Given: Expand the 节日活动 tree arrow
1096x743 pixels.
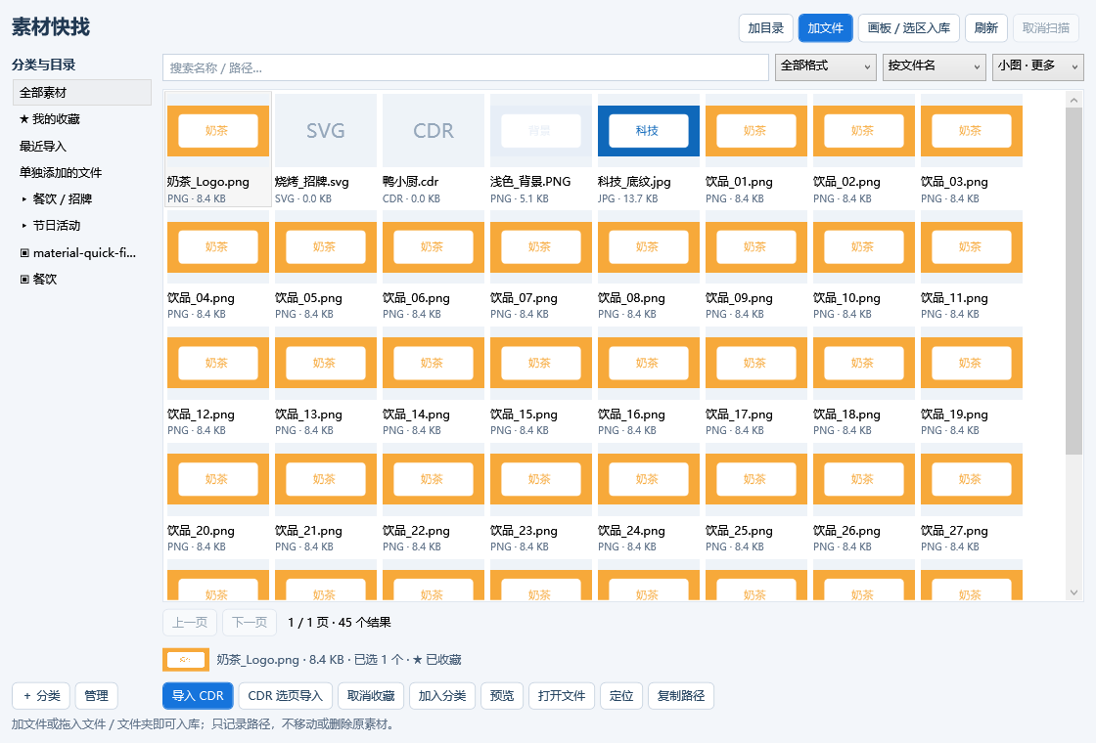Looking at the screenshot, I should (23, 226).
